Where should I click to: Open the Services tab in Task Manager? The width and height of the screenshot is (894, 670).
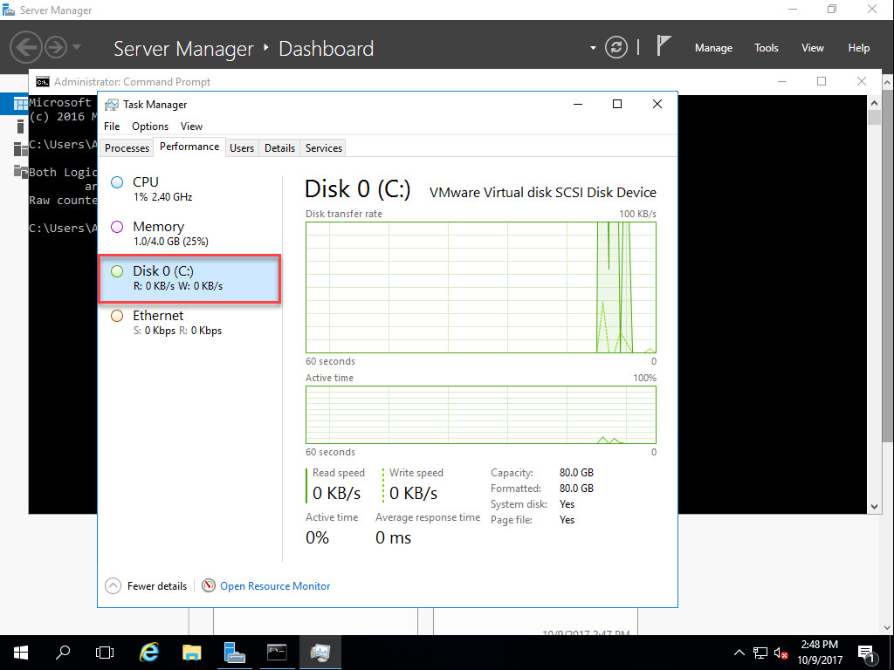(x=322, y=147)
